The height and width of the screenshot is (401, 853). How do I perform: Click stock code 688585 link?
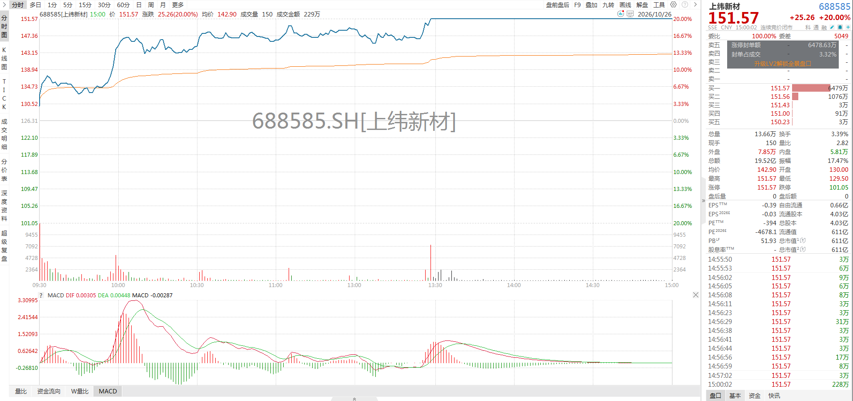pos(835,6)
